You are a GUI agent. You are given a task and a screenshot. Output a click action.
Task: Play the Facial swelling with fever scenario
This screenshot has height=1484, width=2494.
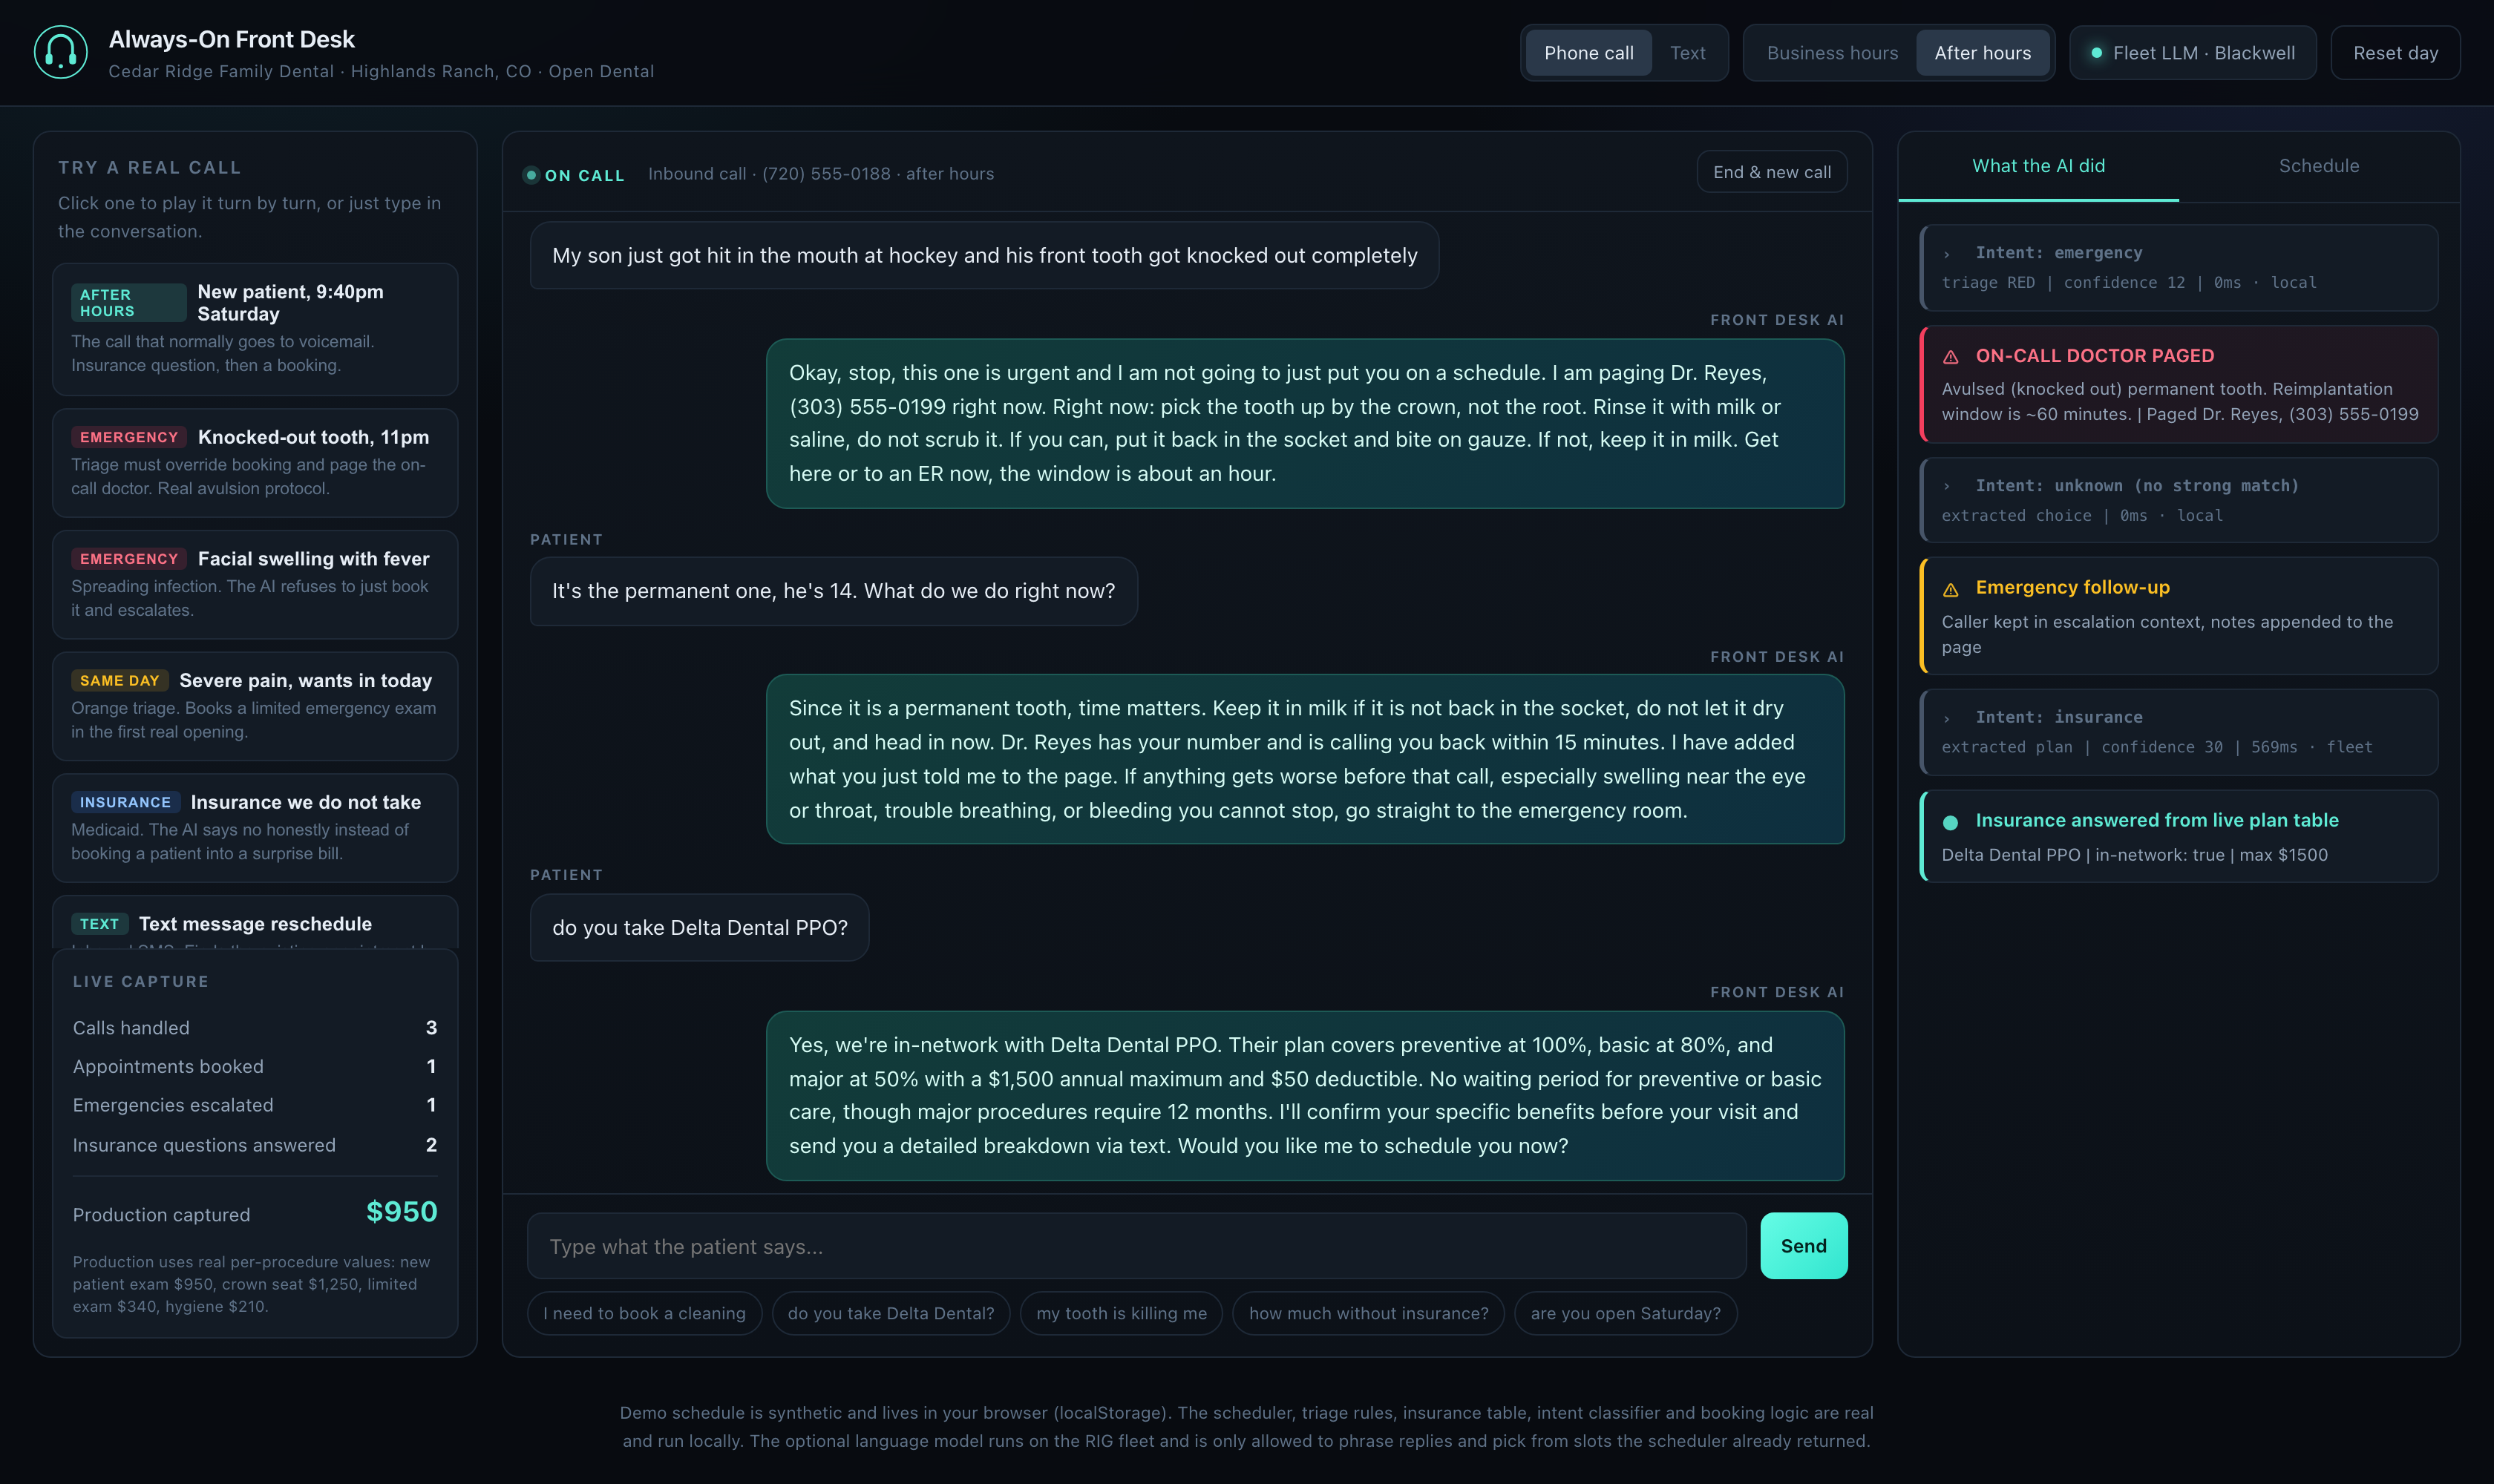pos(255,584)
